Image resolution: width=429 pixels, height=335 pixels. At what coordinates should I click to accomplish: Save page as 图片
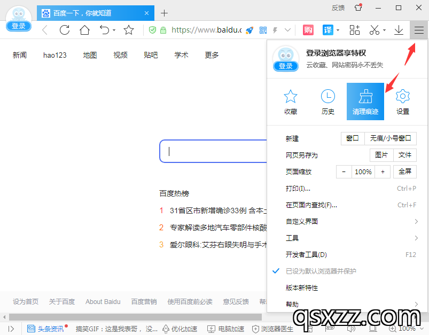[x=381, y=155]
